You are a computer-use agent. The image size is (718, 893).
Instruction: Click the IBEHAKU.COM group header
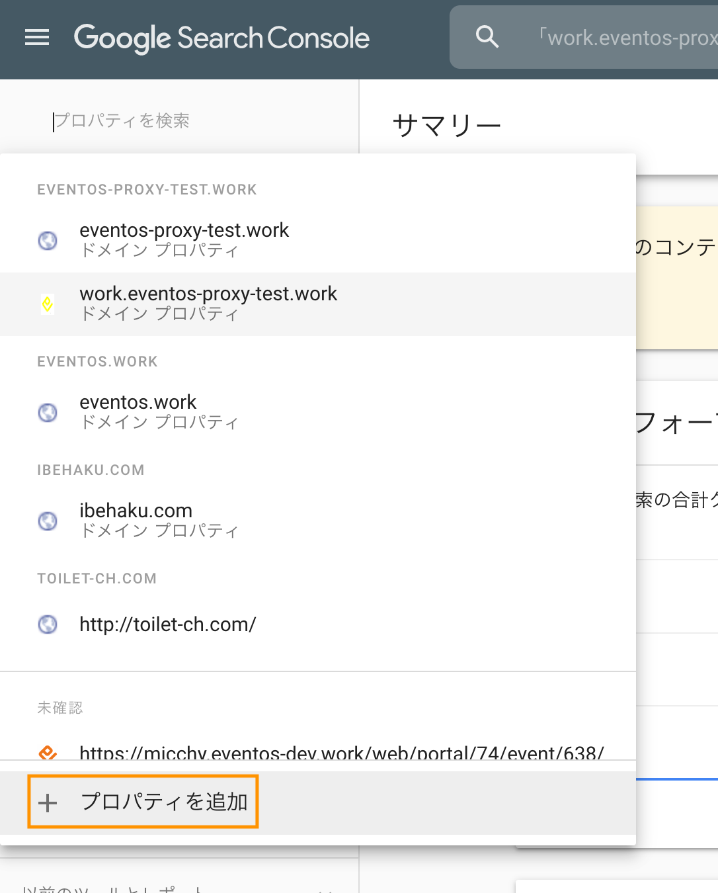(x=91, y=470)
